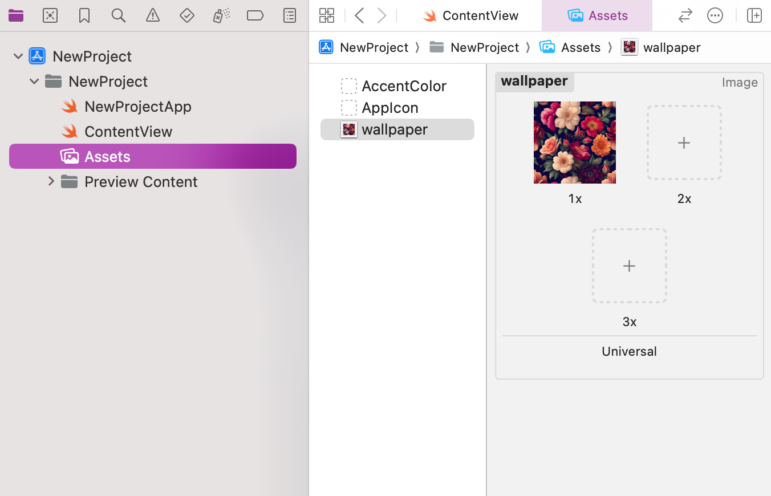
Task: Click the Add Editor on right icon
Action: click(x=754, y=15)
